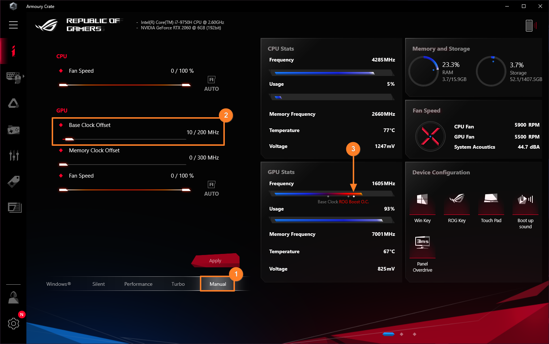Viewport: 549px width, 344px height.
Task: Click the 5900 RPM CPU Fan value
Action: click(x=527, y=125)
